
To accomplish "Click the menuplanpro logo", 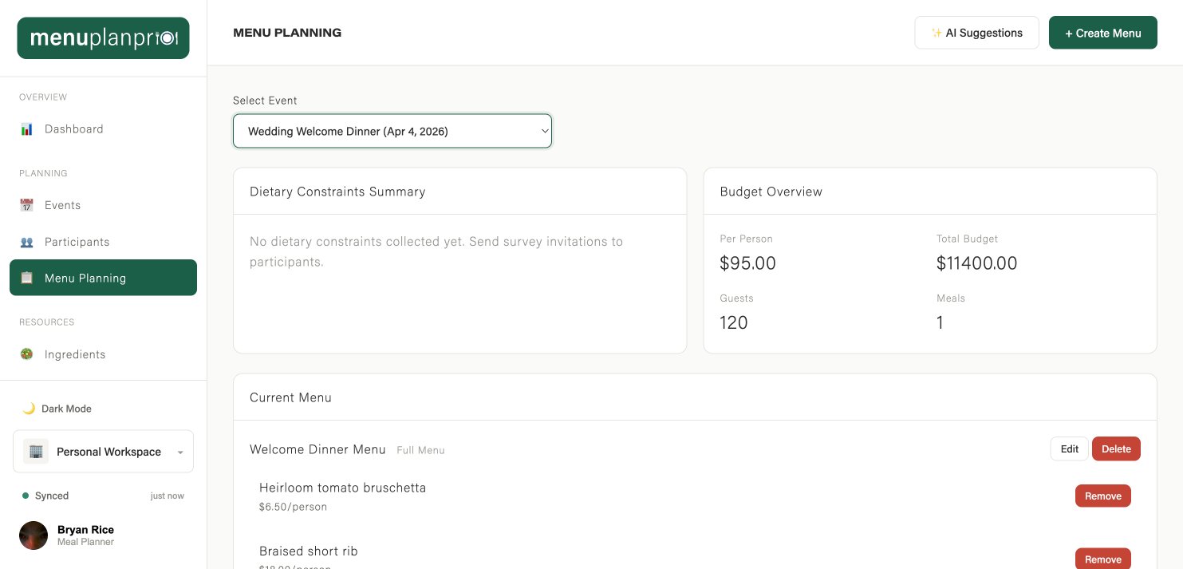I will coord(103,38).
